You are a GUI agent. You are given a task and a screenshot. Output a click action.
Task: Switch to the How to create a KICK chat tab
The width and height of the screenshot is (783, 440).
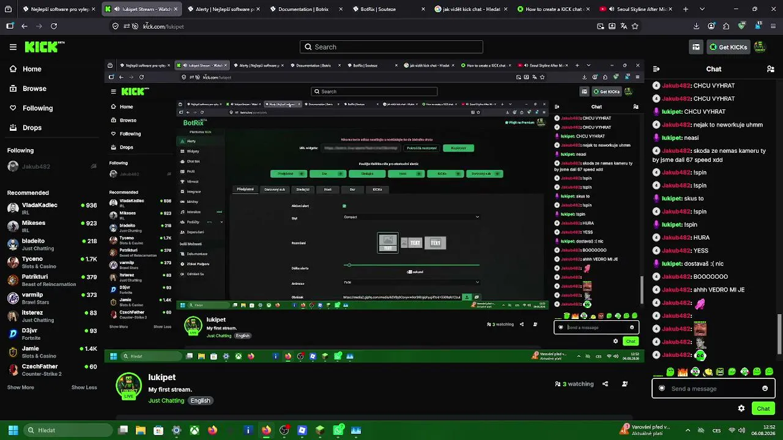coord(554,9)
